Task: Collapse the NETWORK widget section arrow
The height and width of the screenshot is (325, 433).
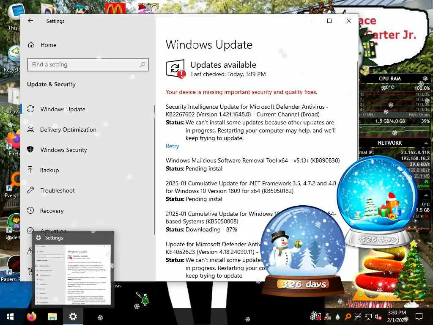Action: pos(426,143)
